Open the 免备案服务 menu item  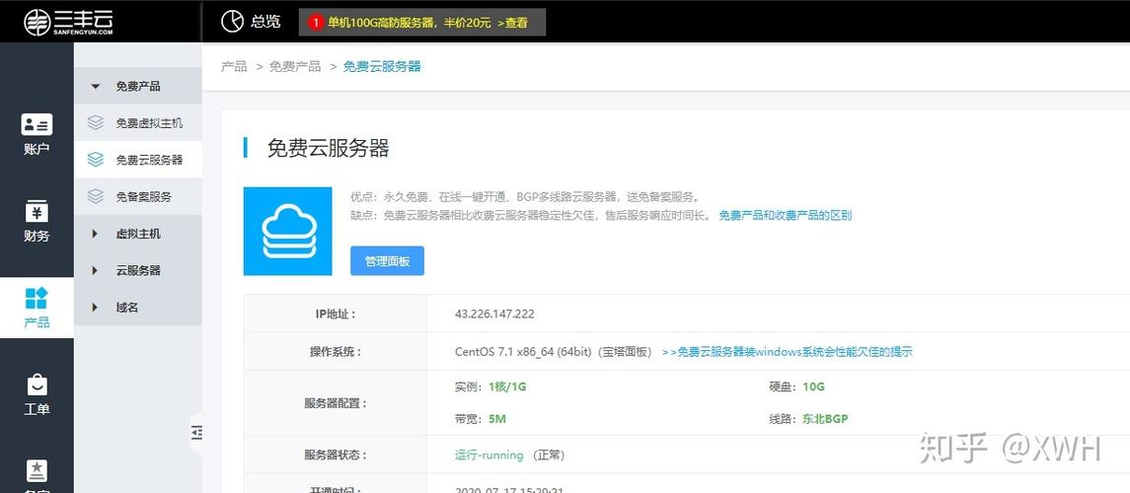click(x=137, y=196)
